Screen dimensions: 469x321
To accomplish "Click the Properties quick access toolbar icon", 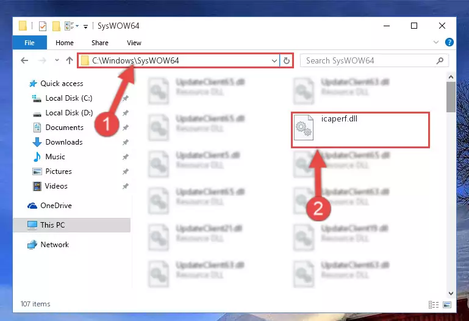I will 43,26.
